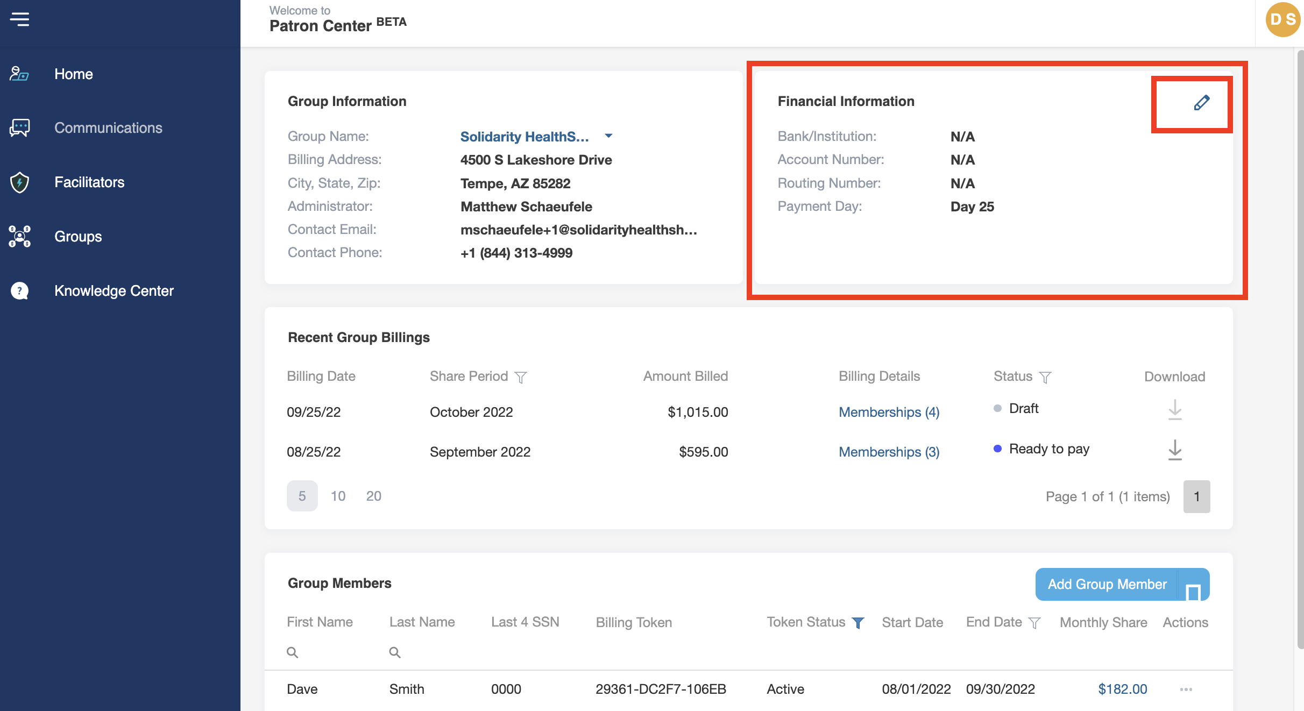Filter the billing Status column
1304x711 pixels.
tap(1045, 377)
